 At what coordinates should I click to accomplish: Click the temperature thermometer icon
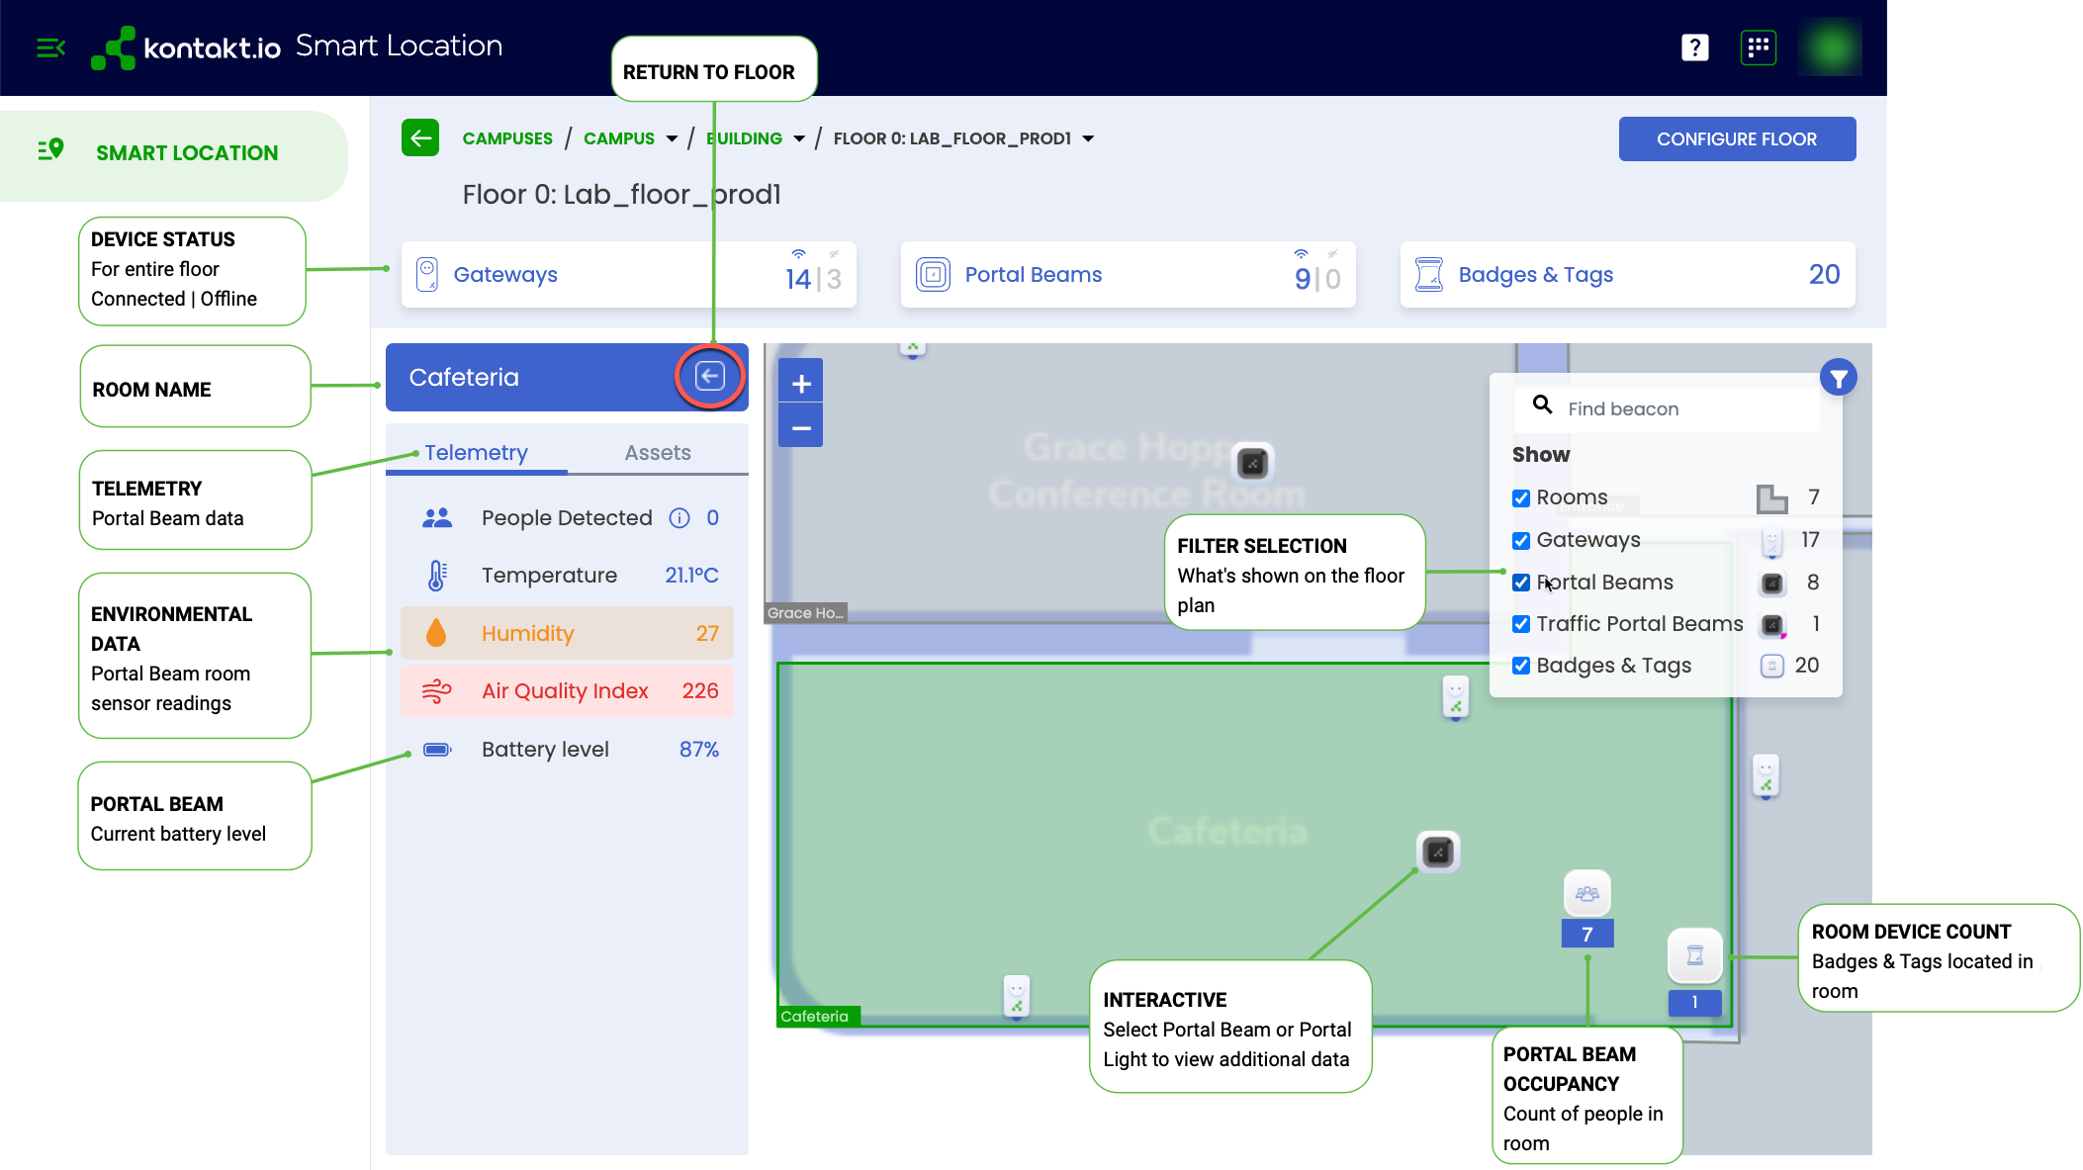click(437, 575)
